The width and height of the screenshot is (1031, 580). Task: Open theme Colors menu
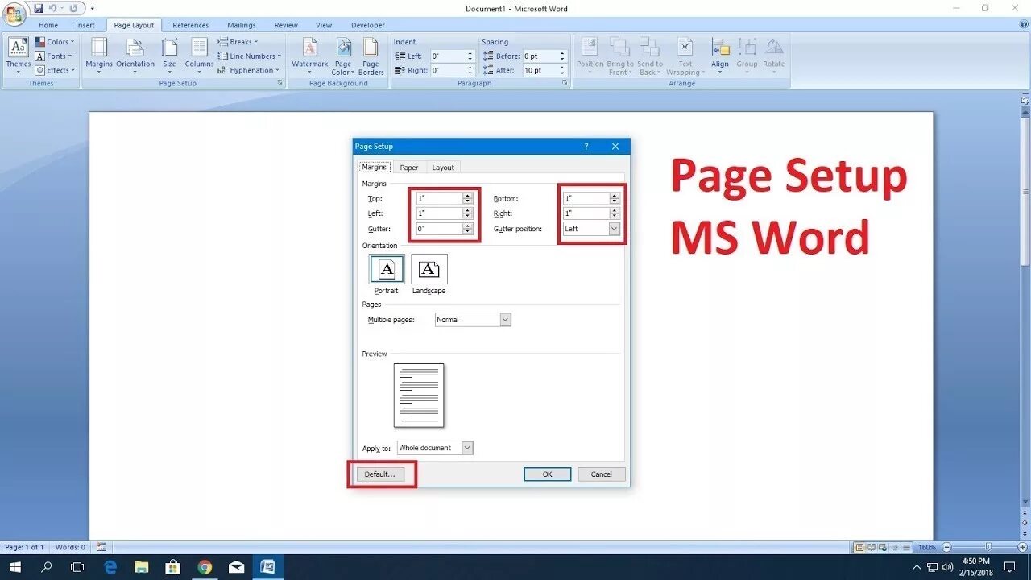point(54,42)
